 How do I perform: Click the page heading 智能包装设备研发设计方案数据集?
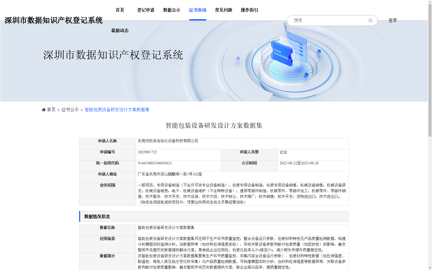click(214, 126)
